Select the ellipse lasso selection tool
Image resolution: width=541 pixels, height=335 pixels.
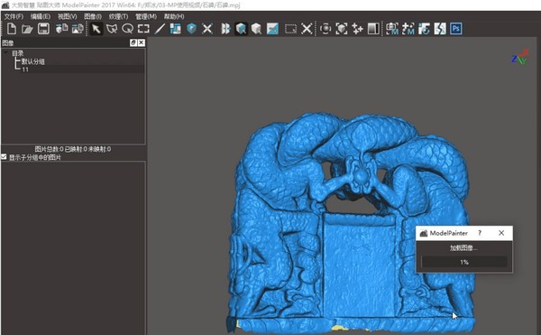(128, 29)
